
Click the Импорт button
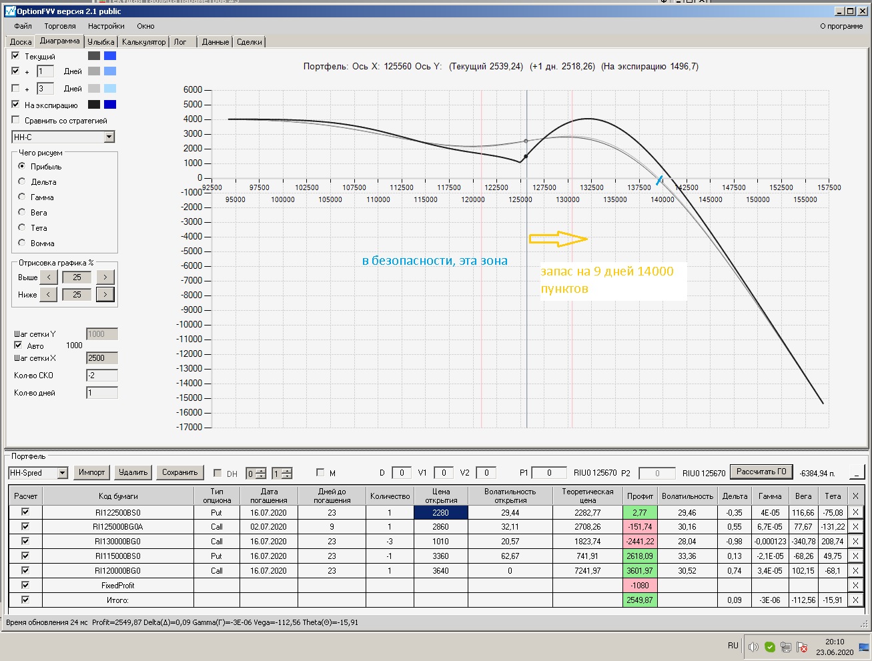91,473
